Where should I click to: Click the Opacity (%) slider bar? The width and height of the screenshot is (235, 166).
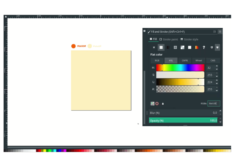pyautogui.click(x=183, y=120)
